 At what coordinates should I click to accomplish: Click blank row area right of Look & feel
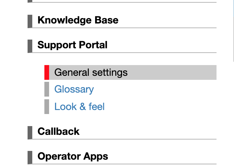[x=161, y=107]
